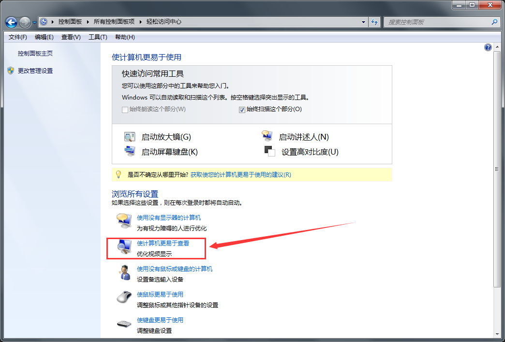The image size is (505, 342).
Task: Toggle 始终朗读这个部分(W) checkbox
Action: (x=125, y=110)
